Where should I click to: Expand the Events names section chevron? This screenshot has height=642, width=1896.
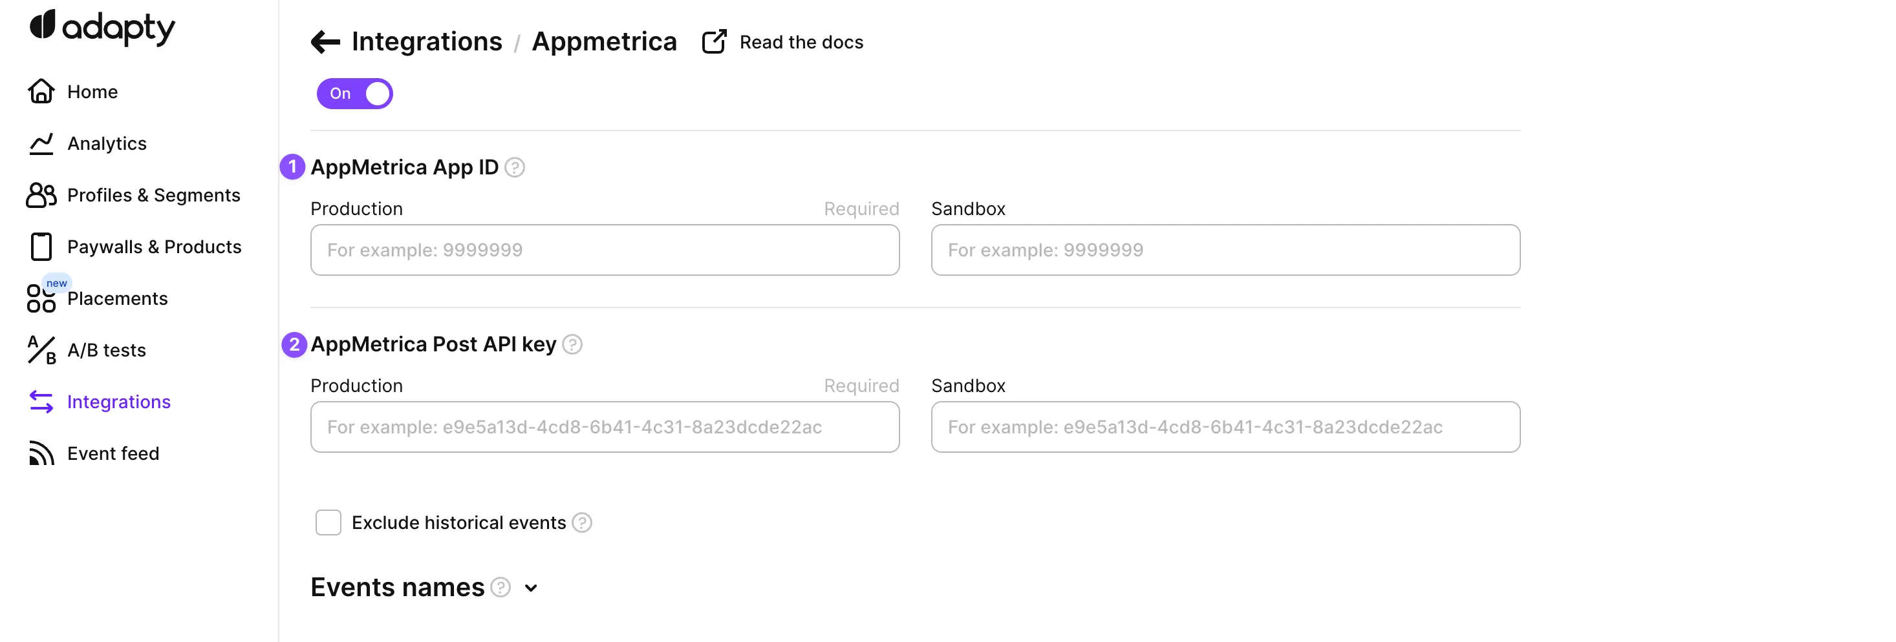point(532,588)
